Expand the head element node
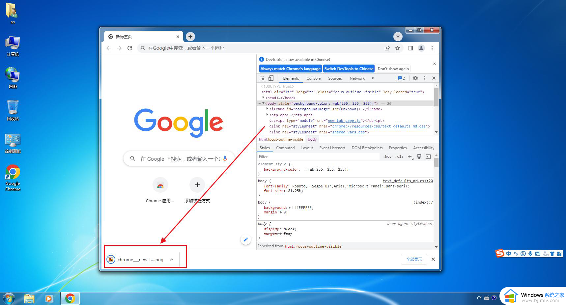Image resolution: width=566 pixels, height=305 pixels. (263, 97)
